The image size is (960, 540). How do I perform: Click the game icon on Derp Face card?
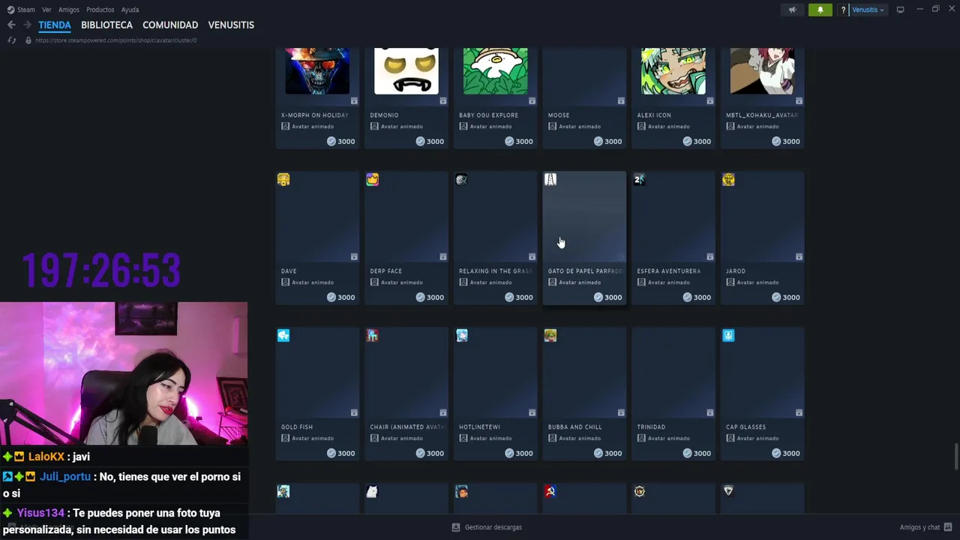(373, 179)
